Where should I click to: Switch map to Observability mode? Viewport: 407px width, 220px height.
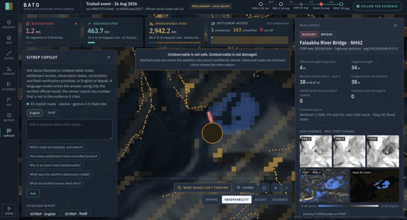236,199
